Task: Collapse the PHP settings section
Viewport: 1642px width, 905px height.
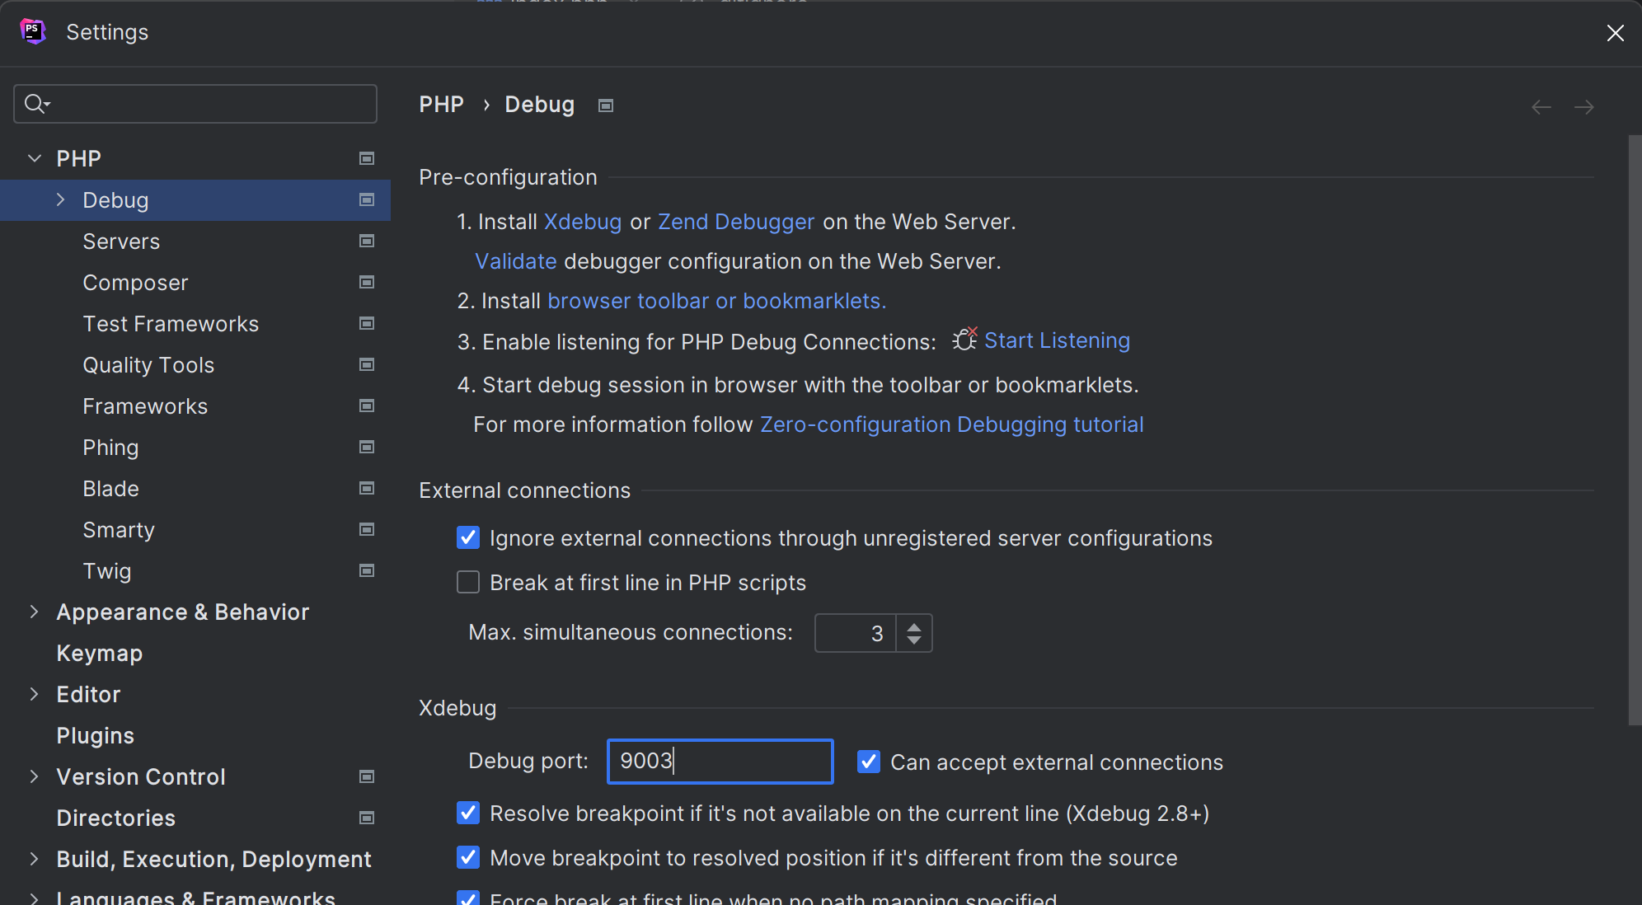Action: [34, 158]
